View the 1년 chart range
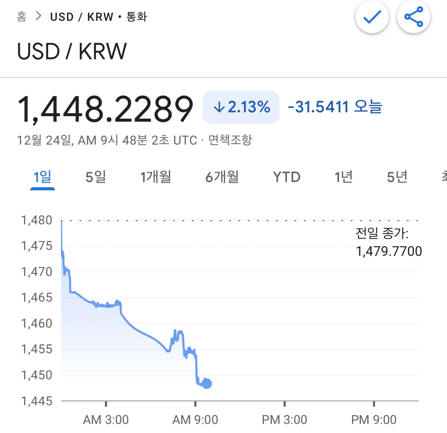The image size is (447, 433). (x=343, y=177)
